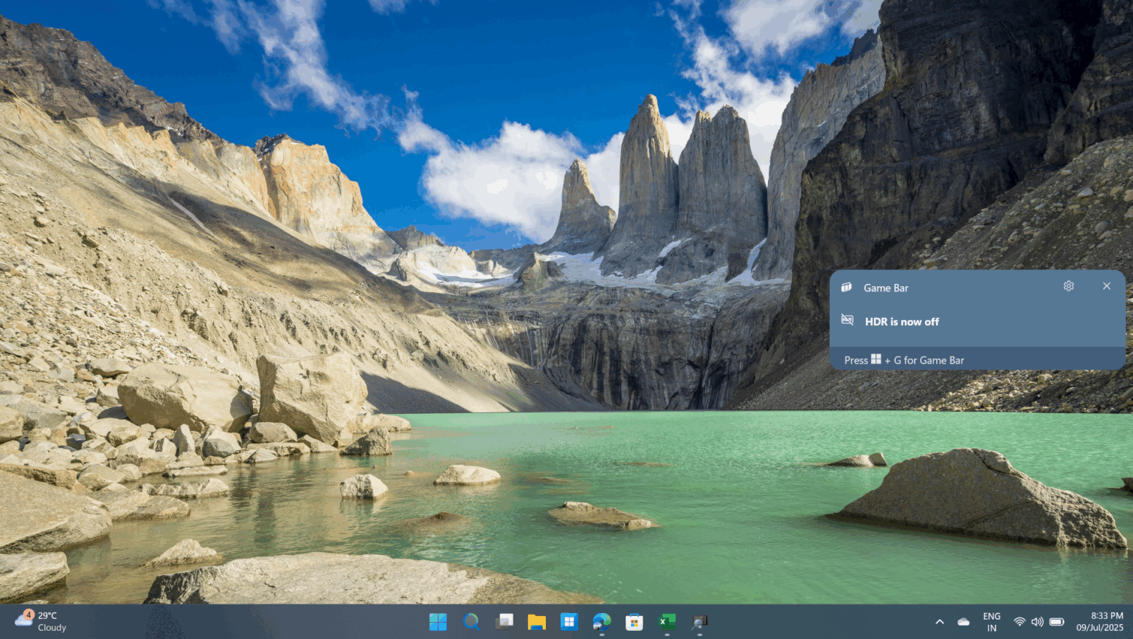1133x639 pixels.
Task: Open the Start menu
Action: 437,622
